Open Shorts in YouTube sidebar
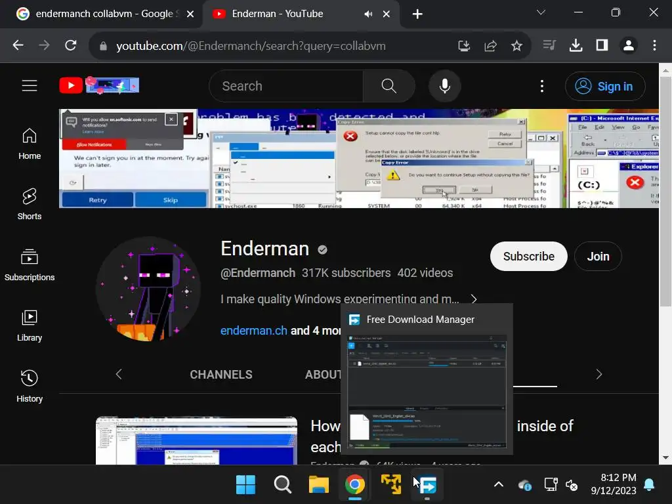The height and width of the screenshot is (504, 672). click(x=30, y=204)
